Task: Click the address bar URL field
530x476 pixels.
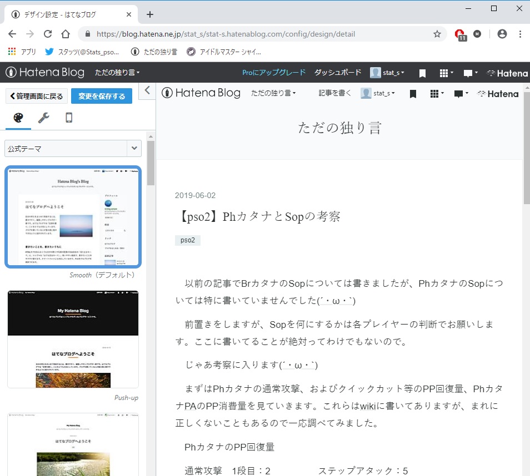Action: [x=226, y=34]
